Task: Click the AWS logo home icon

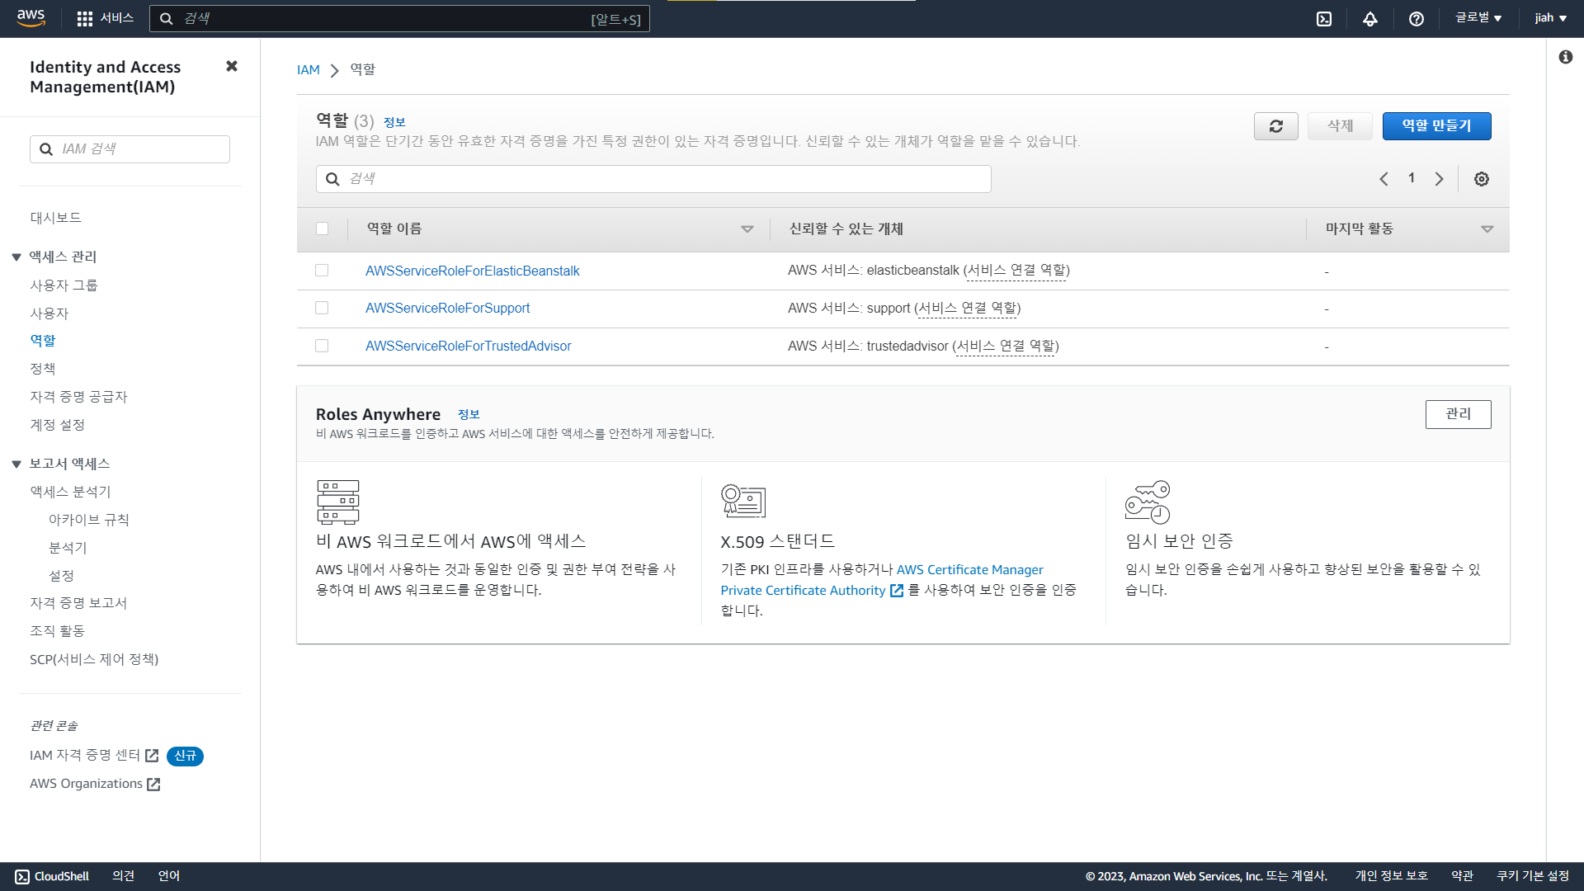Action: click(x=31, y=18)
